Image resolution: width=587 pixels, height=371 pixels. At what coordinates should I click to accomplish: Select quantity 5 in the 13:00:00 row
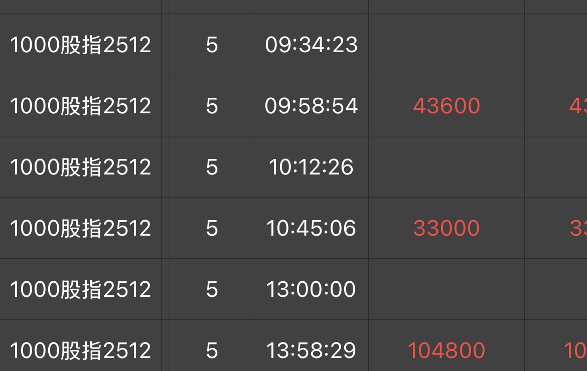[212, 289]
